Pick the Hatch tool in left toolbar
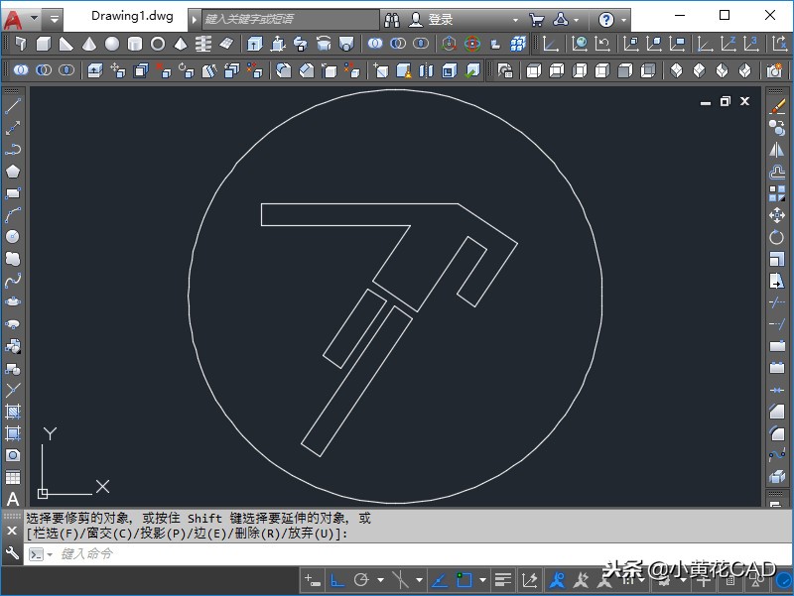794x596 pixels. [13, 412]
